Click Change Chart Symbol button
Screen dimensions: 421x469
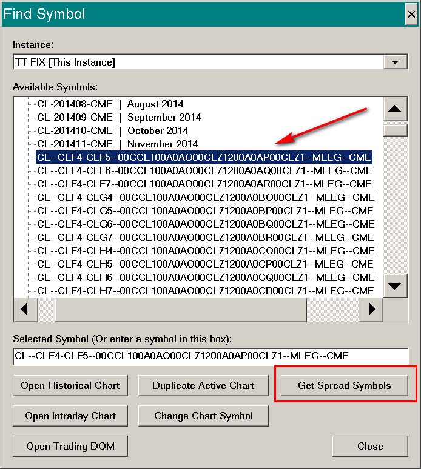(203, 416)
